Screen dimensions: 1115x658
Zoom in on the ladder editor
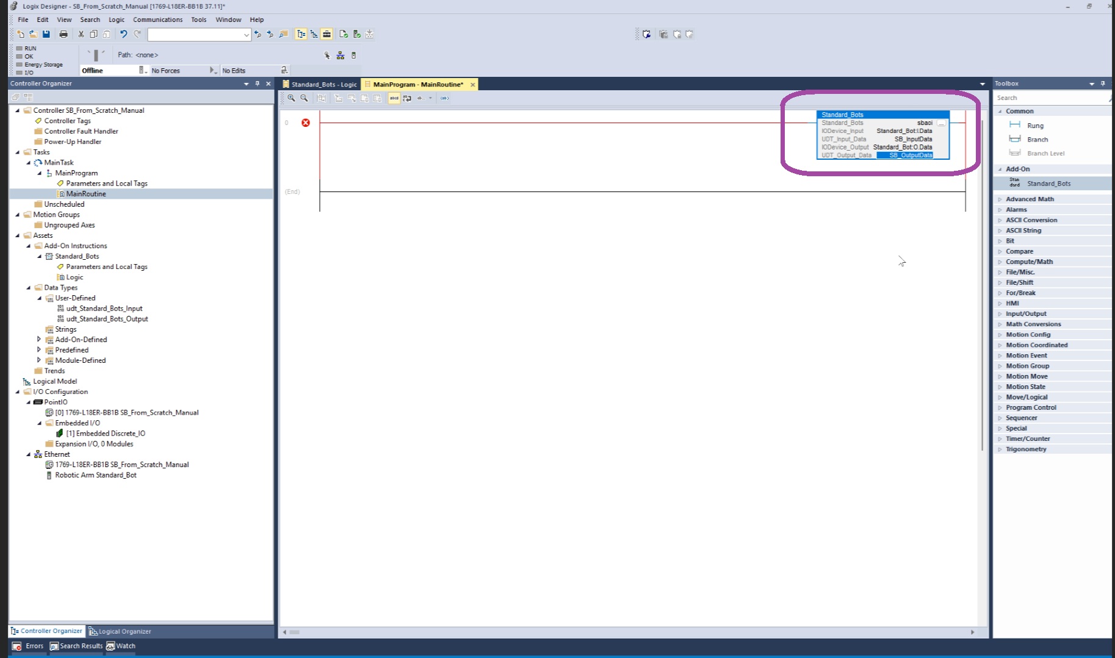click(291, 98)
